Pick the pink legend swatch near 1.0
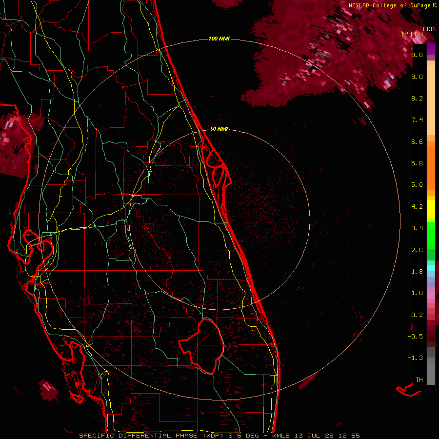439x439 pixels. tap(431, 296)
